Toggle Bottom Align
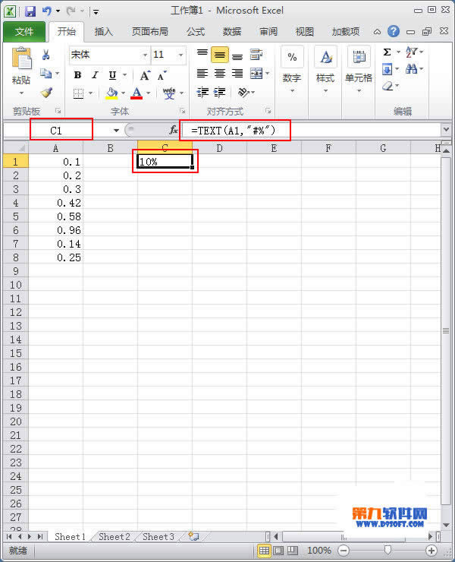Viewport: 455px width, 562px height. pyautogui.click(x=237, y=57)
